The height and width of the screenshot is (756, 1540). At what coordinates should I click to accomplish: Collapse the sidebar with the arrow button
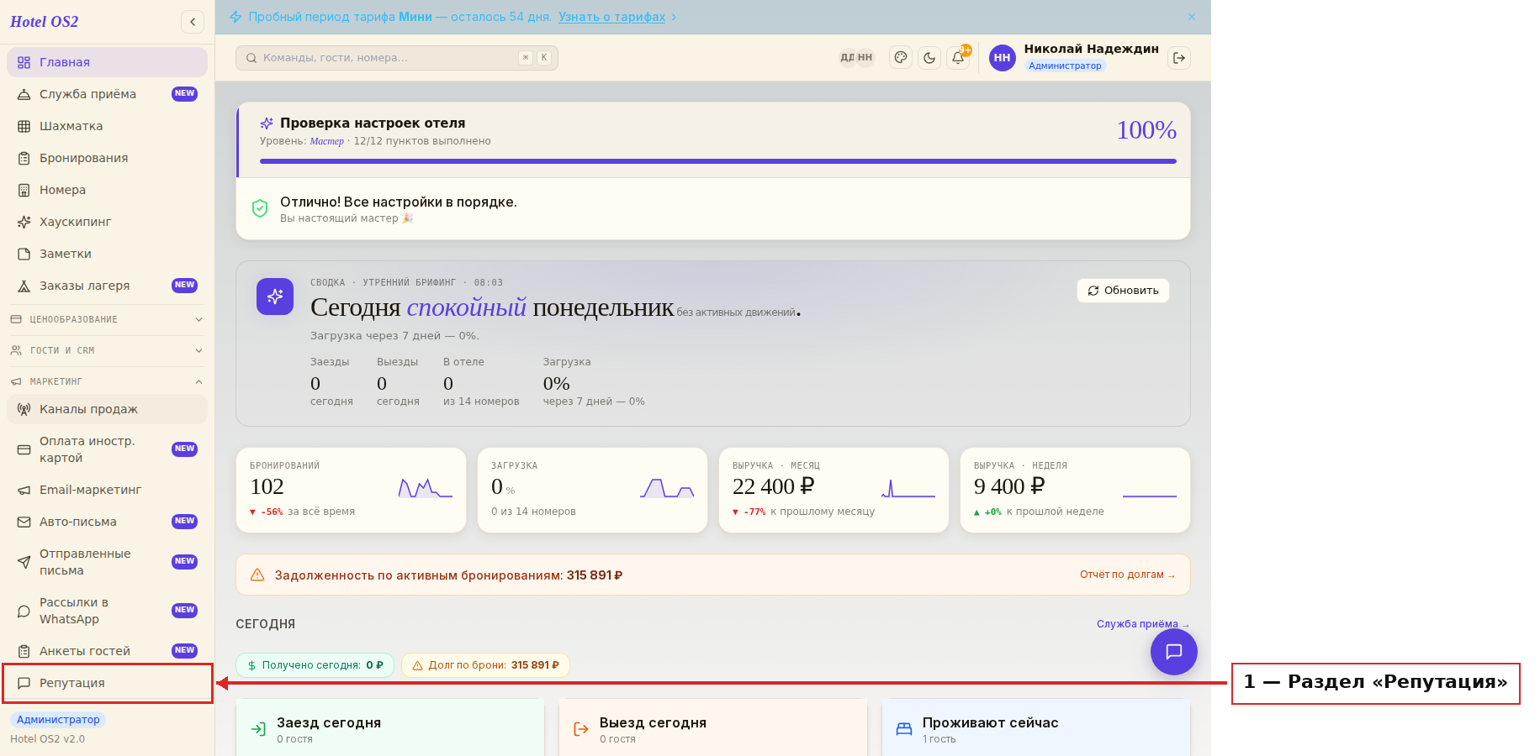193,22
